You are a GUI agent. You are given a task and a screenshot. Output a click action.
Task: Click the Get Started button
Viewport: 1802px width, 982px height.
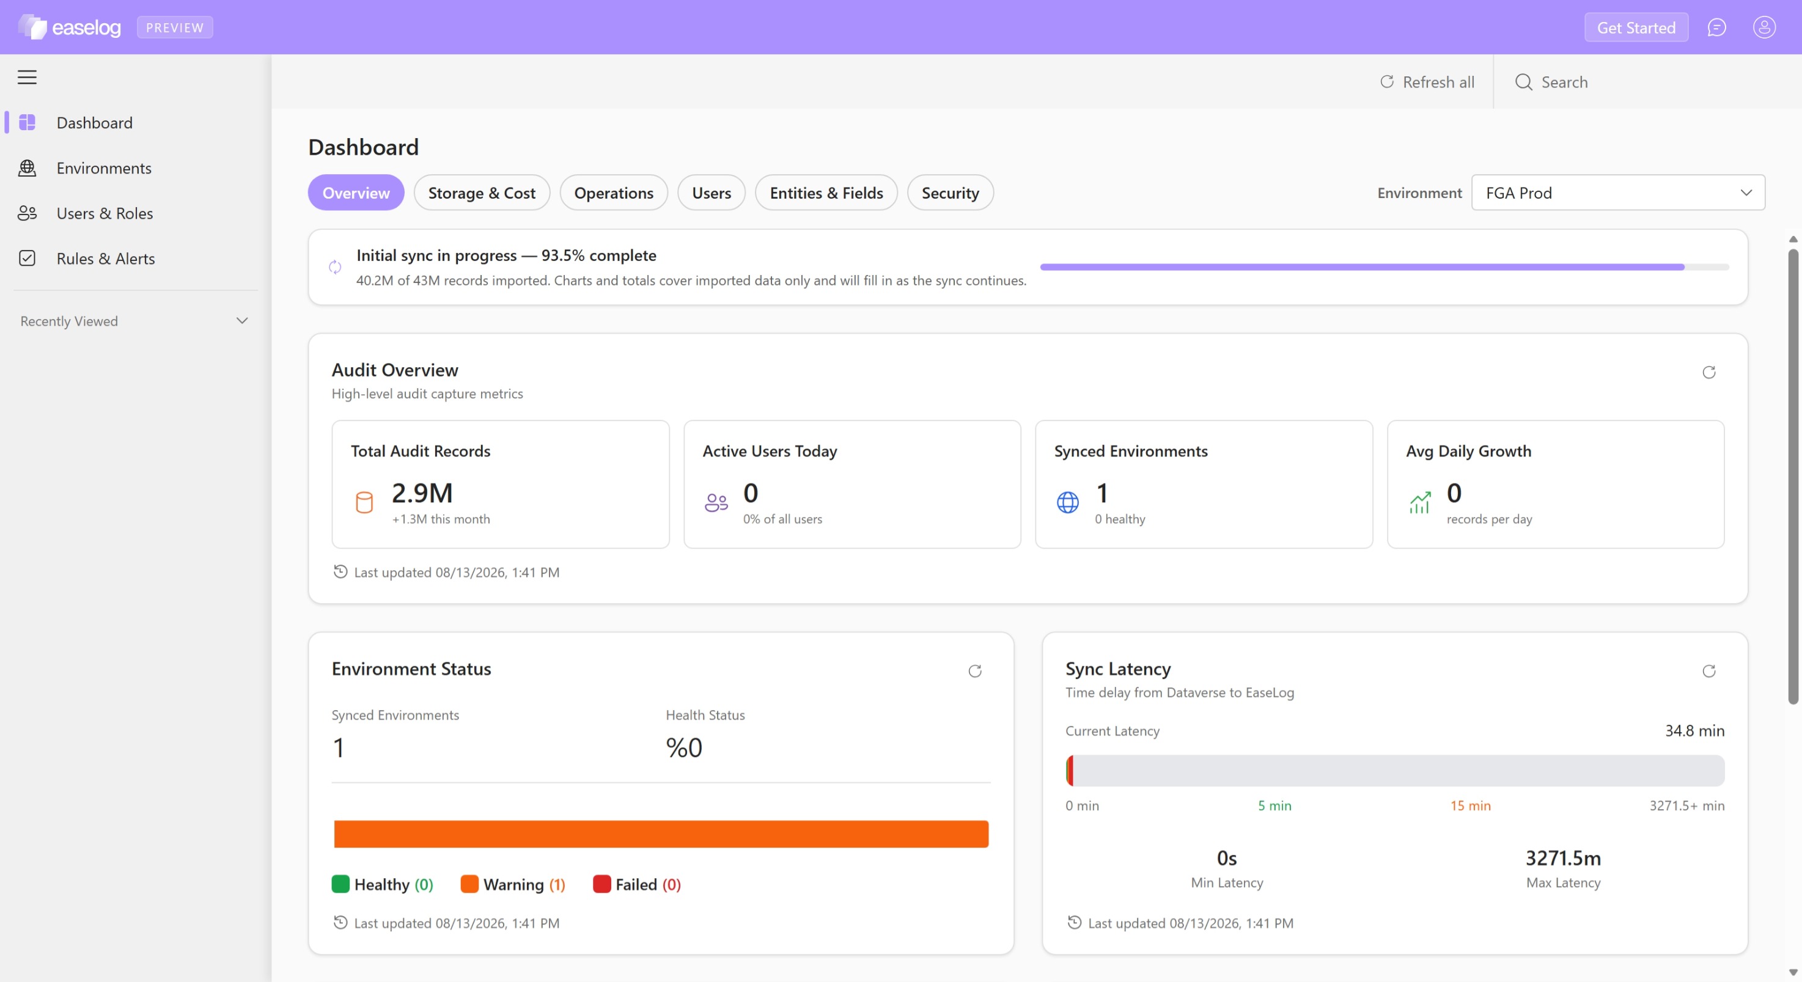pos(1636,27)
